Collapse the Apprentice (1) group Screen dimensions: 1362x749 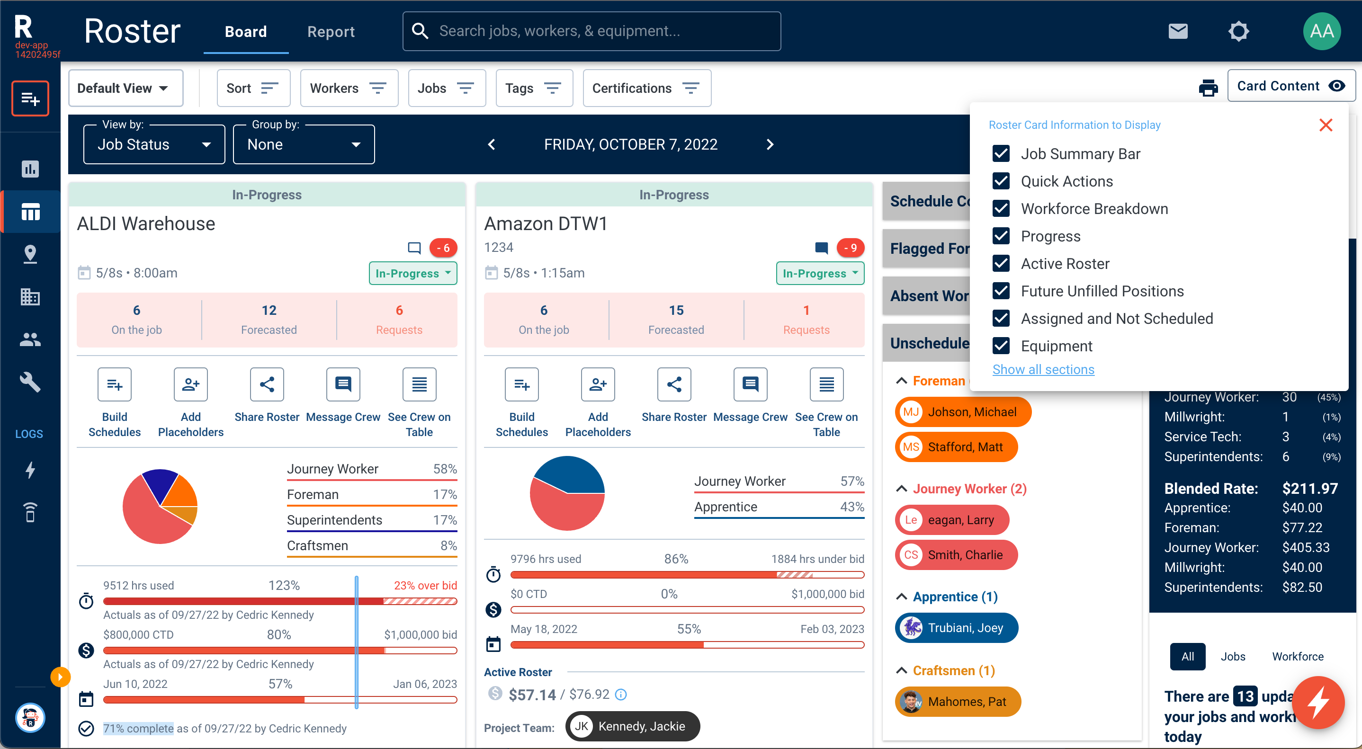(902, 596)
